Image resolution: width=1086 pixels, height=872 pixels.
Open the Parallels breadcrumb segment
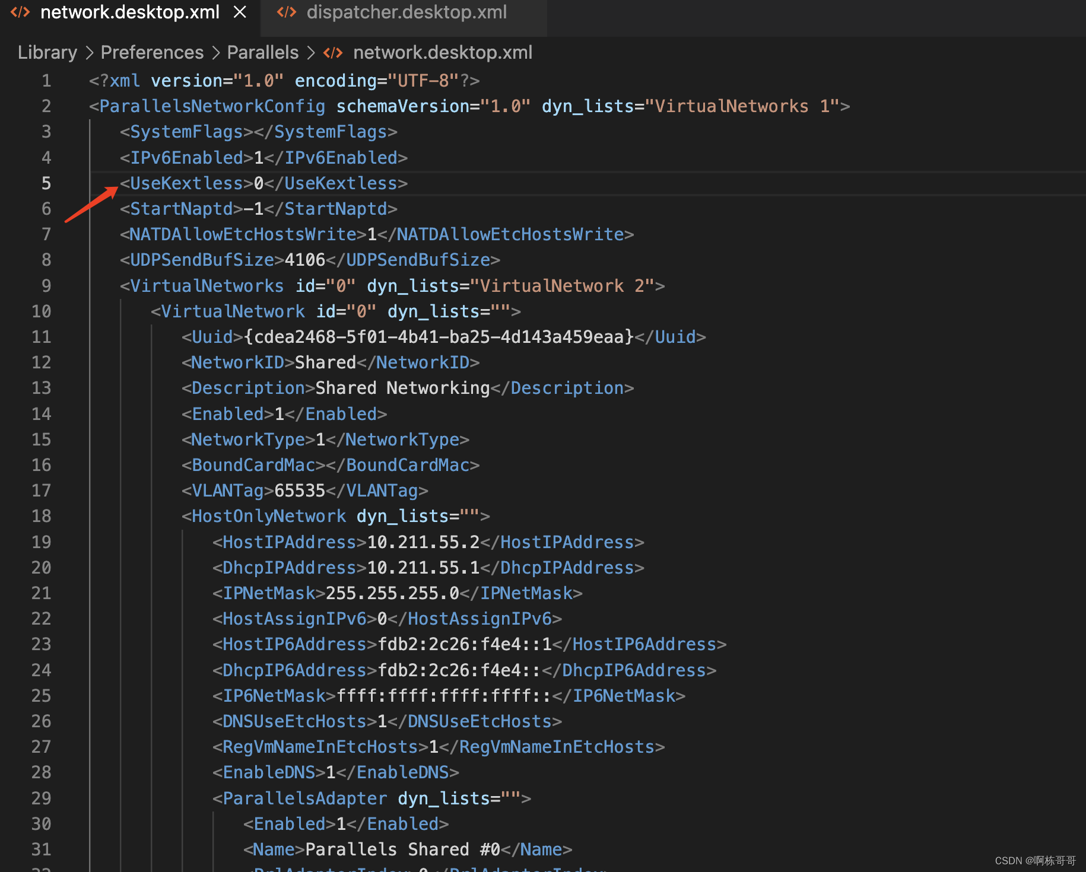(x=263, y=53)
